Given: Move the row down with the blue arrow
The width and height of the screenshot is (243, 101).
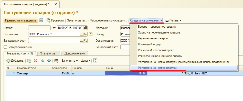Looking at the screenshot, I should tap(49, 61).
